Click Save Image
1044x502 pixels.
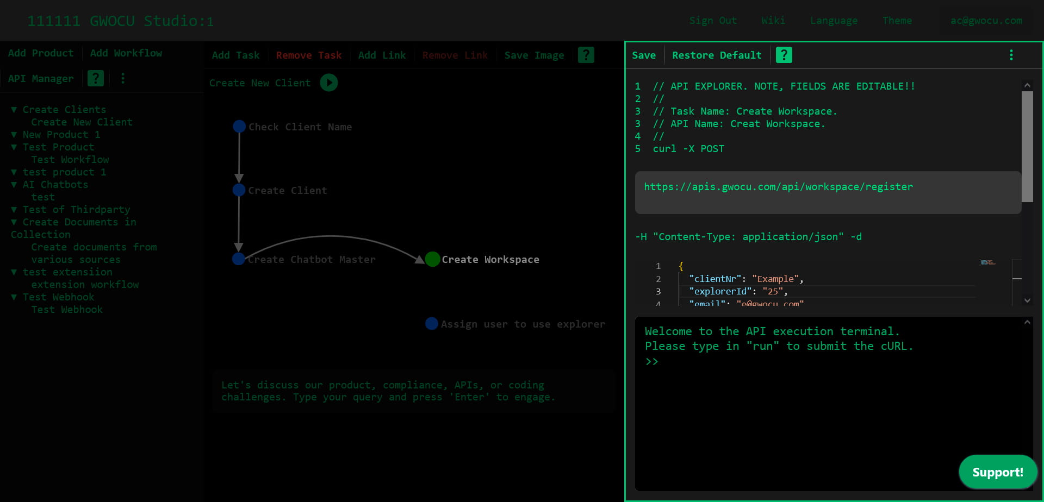pyautogui.click(x=534, y=55)
